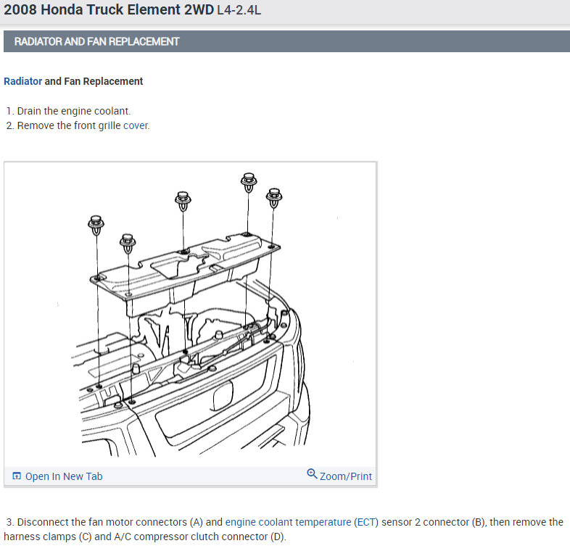Click 'and Fan Replacement' heading text
The height and width of the screenshot is (559, 570).
click(94, 81)
